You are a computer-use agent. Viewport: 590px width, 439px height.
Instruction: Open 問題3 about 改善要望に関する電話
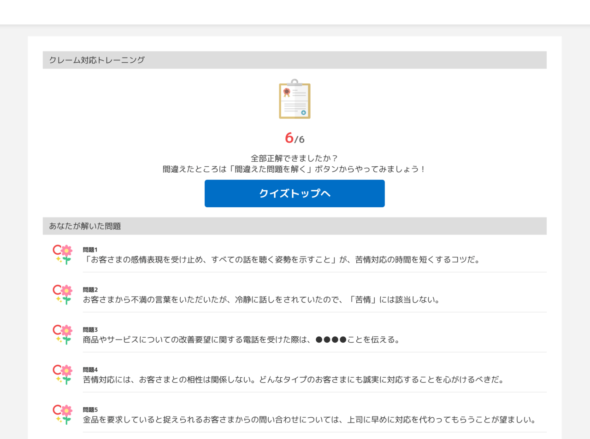click(x=242, y=340)
